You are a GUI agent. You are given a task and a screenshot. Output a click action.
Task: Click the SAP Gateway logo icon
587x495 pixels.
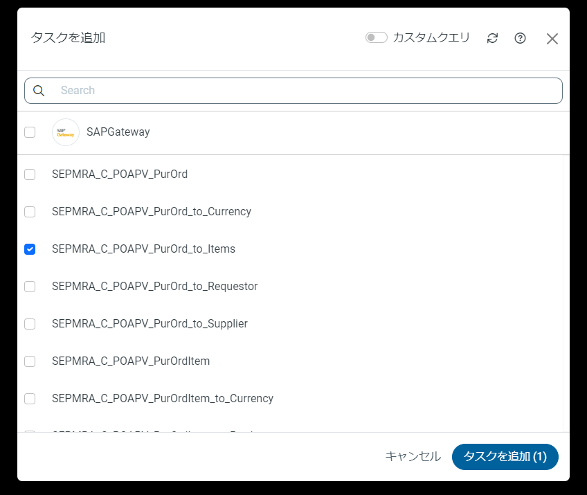(x=66, y=132)
